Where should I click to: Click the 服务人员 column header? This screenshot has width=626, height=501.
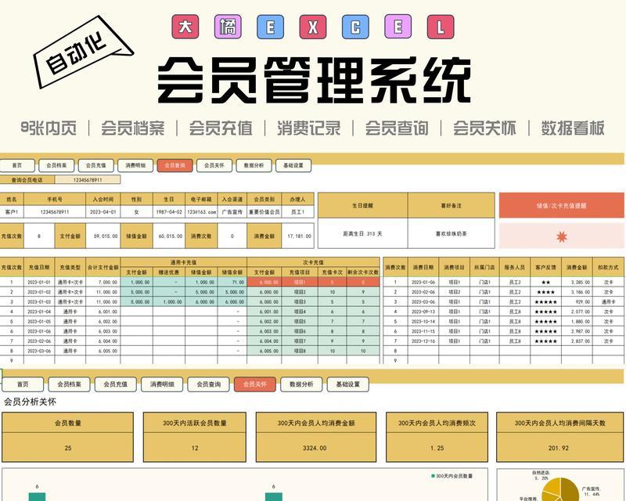514,267
